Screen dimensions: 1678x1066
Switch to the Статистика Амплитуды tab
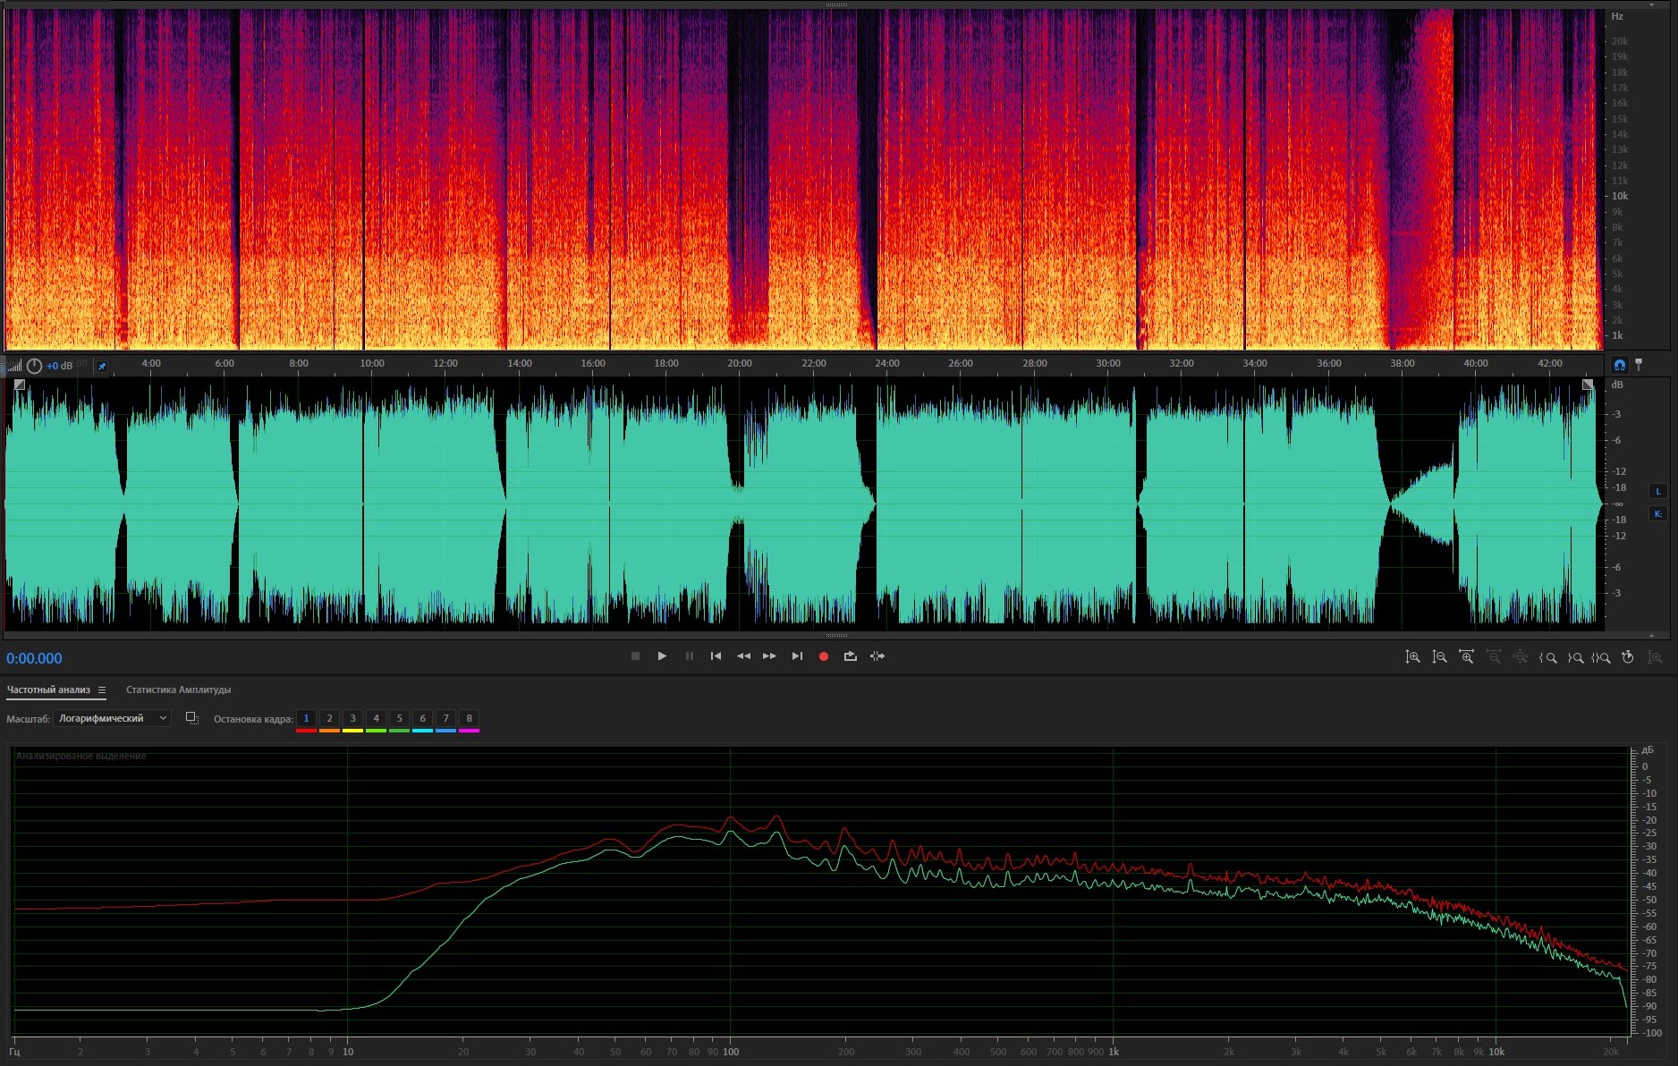point(178,690)
